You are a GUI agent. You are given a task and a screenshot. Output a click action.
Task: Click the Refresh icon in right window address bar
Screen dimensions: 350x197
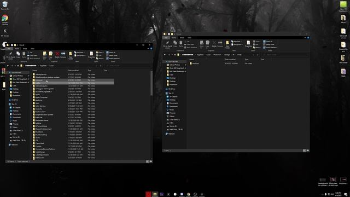click(x=258, y=55)
